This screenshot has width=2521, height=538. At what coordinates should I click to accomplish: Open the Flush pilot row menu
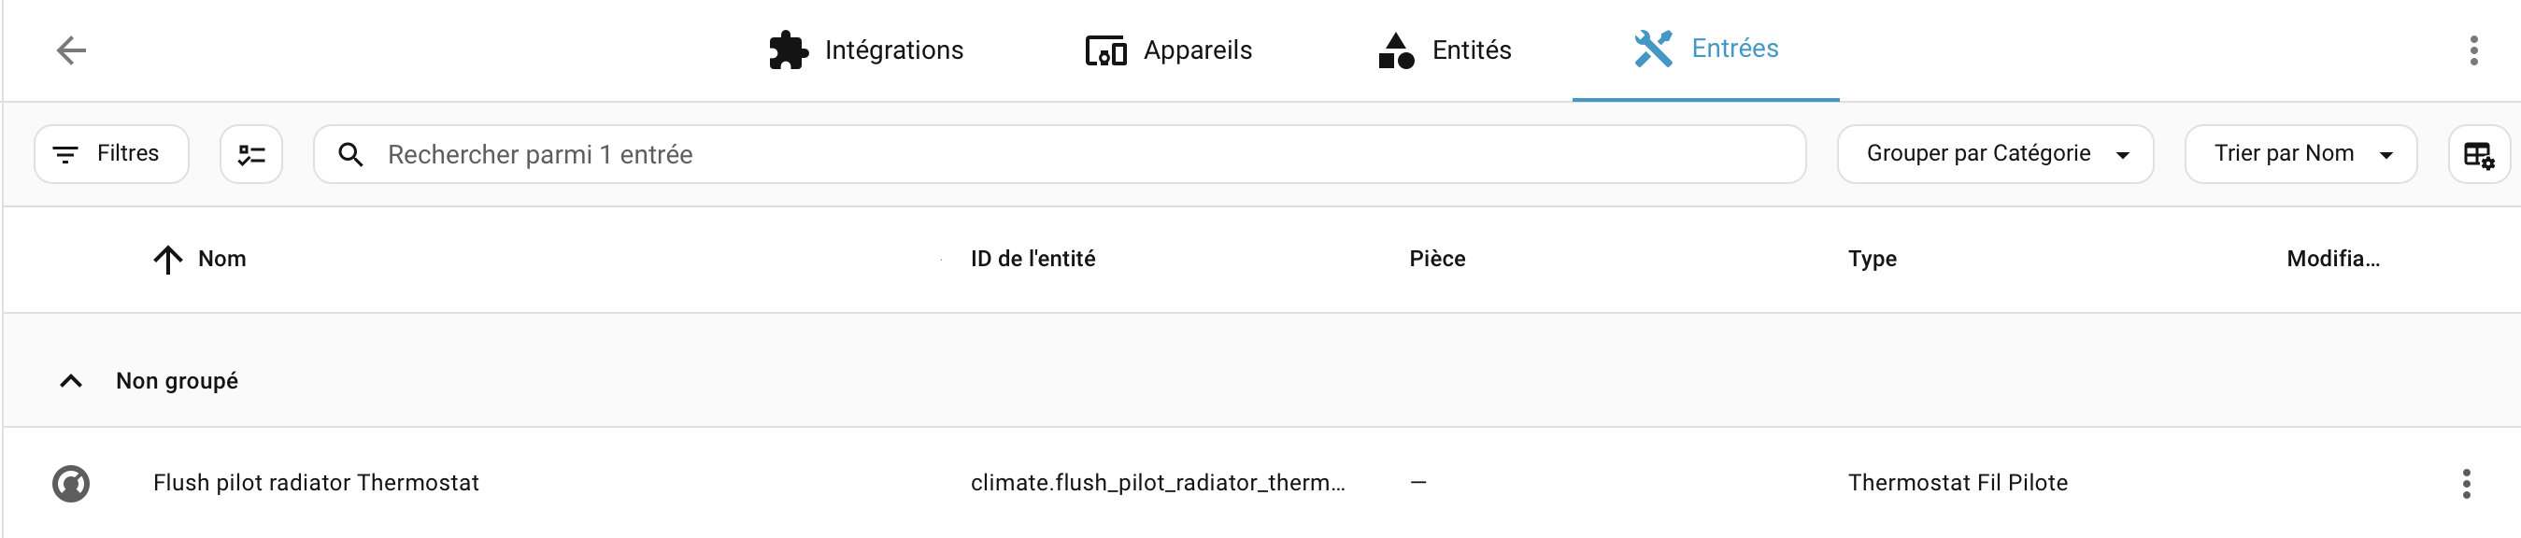pyautogui.click(x=2465, y=483)
